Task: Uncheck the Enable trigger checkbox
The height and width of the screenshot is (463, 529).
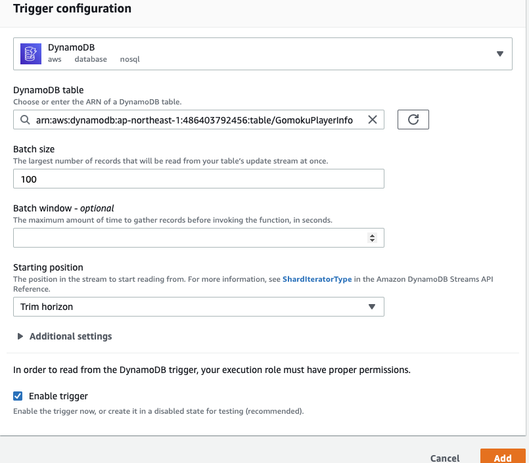Action: pos(18,396)
